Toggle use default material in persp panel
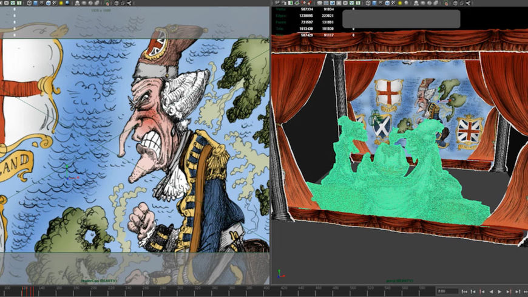The height and width of the screenshot is (297, 528). click(x=381, y=2)
